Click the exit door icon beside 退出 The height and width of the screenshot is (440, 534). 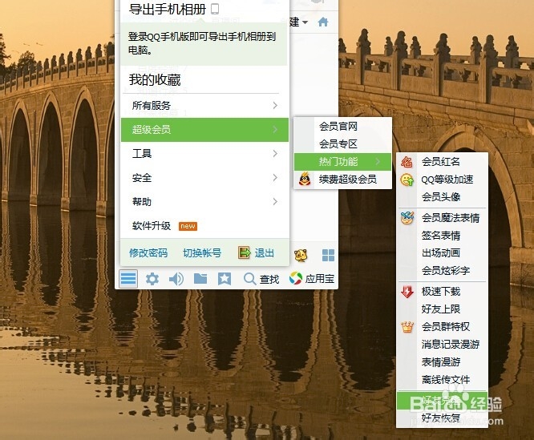tap(245, 252)
